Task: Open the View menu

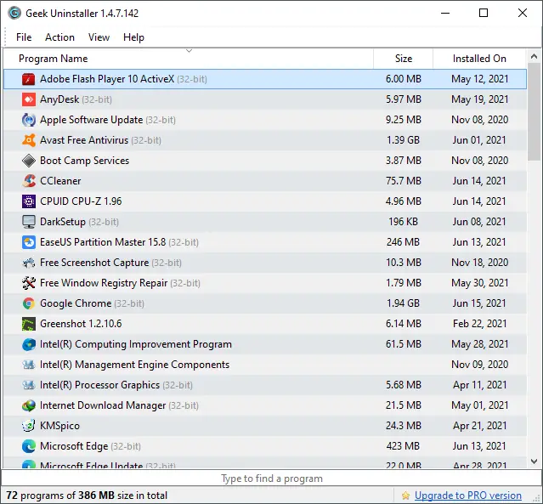Action: tap(99, 37)
